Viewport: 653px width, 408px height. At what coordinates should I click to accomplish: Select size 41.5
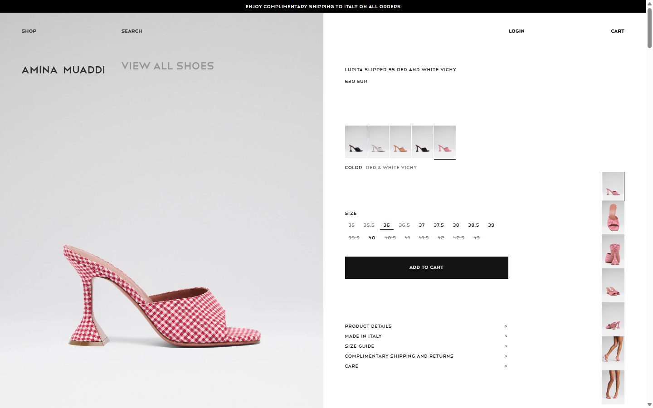[x=424, y=238]
